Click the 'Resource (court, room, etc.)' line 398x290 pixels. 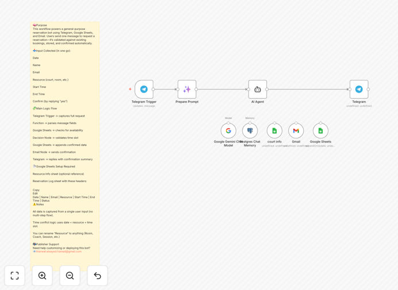(x=51, y=80)
